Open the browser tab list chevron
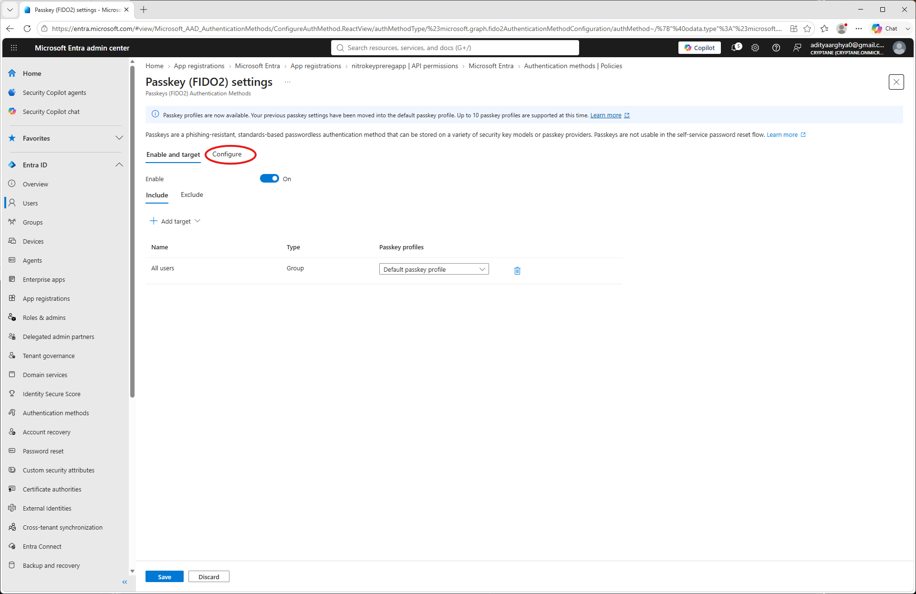 point(10,10)
